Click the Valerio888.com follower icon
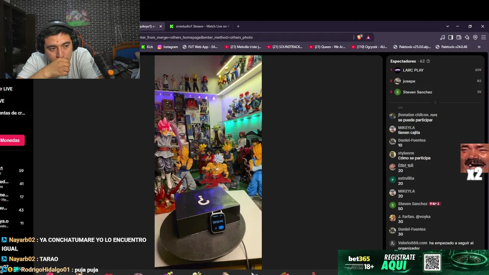The height and width of the screenshot is (275, 489). pyautogui.click(x=392, y=243)
